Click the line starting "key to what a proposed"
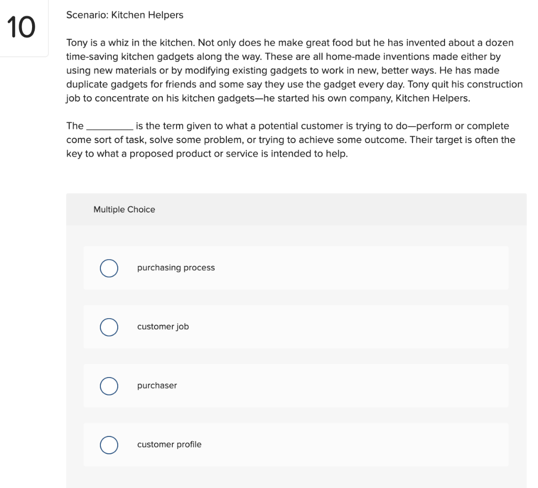The image size is (538, 488). 207,154
